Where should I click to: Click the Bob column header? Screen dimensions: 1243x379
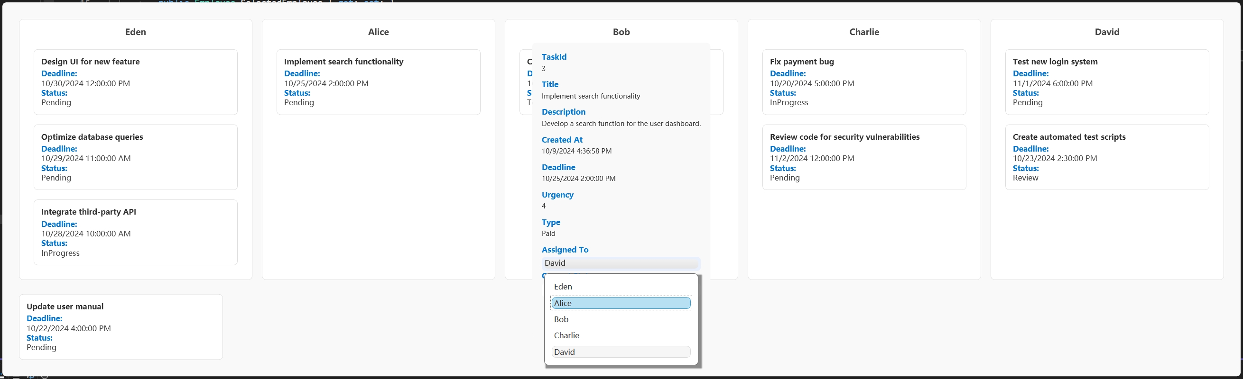(x=621, y=32)
